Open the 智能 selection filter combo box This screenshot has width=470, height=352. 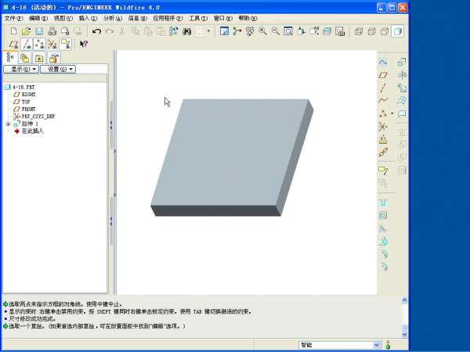click(x=339, y=345)
